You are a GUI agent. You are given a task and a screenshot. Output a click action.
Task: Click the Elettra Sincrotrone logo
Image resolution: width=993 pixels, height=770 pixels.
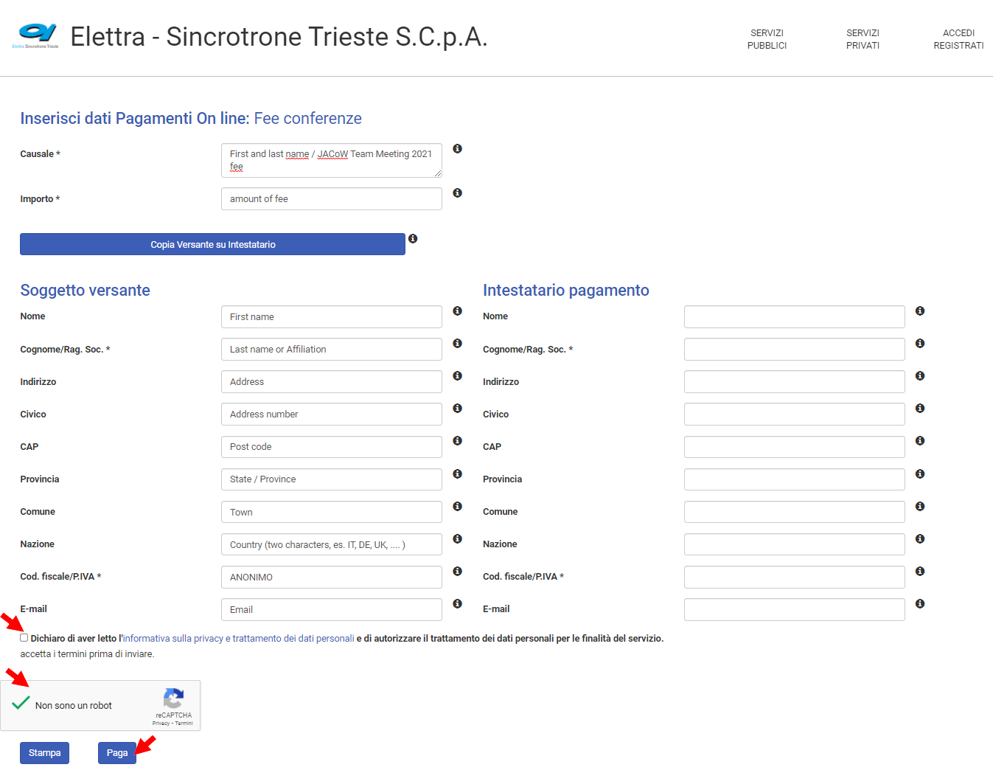pos(35,35)
